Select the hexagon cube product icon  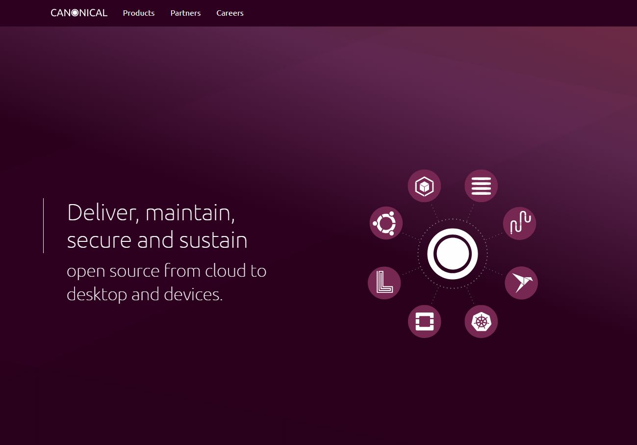tap(424, 186)
